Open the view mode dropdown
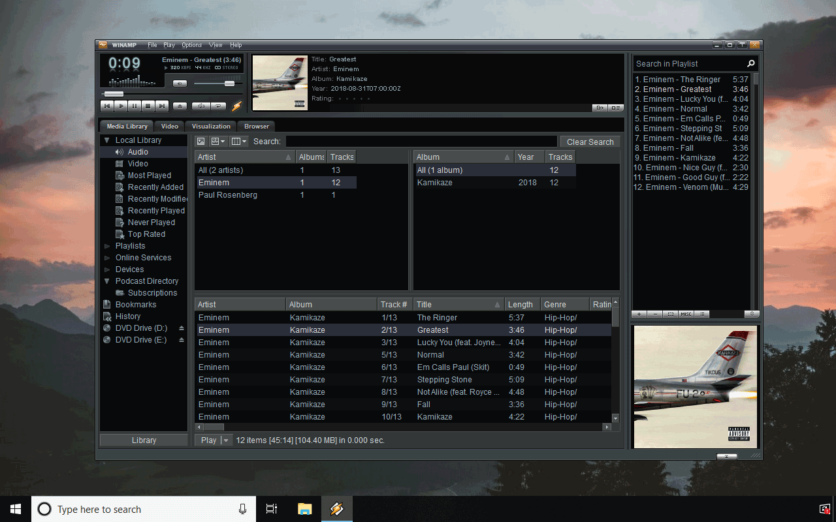Viewport: 836px width, 522px height. coord(217,142)
